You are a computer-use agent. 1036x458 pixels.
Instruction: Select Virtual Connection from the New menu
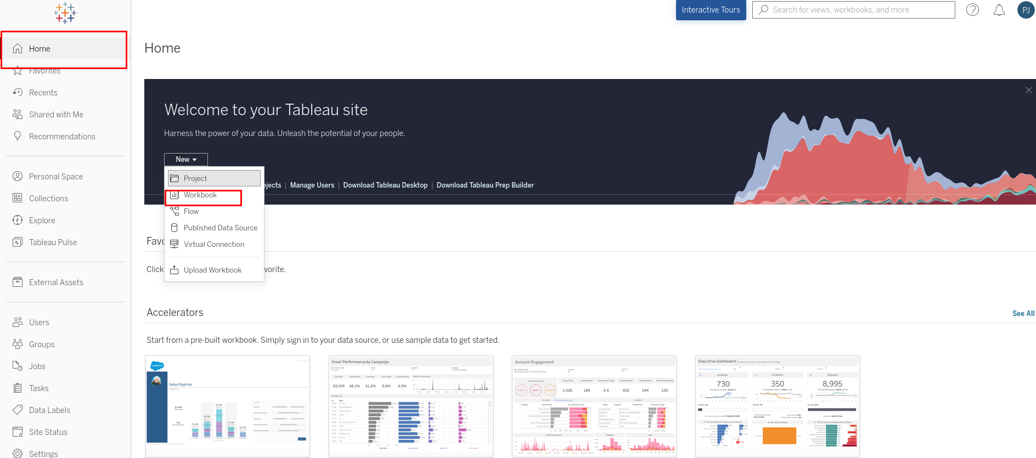(214, 244)
